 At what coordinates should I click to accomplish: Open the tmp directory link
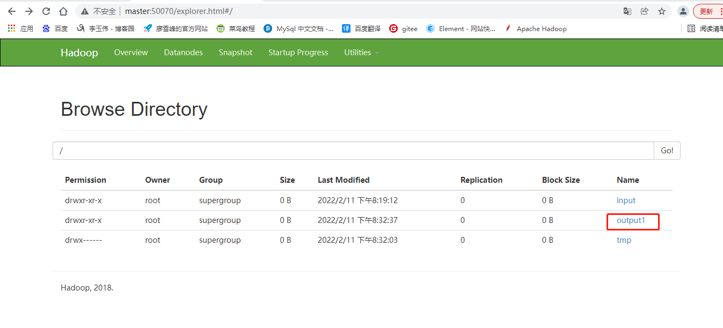[624, 240]
